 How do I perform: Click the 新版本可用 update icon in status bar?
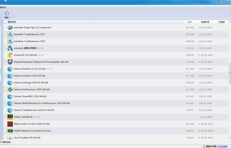click(x=204, y=146)
